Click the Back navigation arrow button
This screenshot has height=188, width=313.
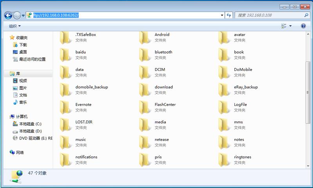tap(8, 15)
